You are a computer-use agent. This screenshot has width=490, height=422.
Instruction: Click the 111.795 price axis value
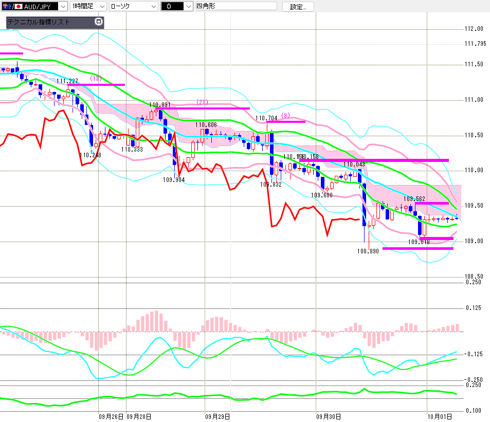[x=475, y=44]
